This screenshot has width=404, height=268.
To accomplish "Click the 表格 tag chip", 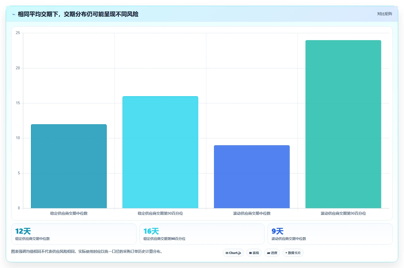I will [x=254, y=253].
